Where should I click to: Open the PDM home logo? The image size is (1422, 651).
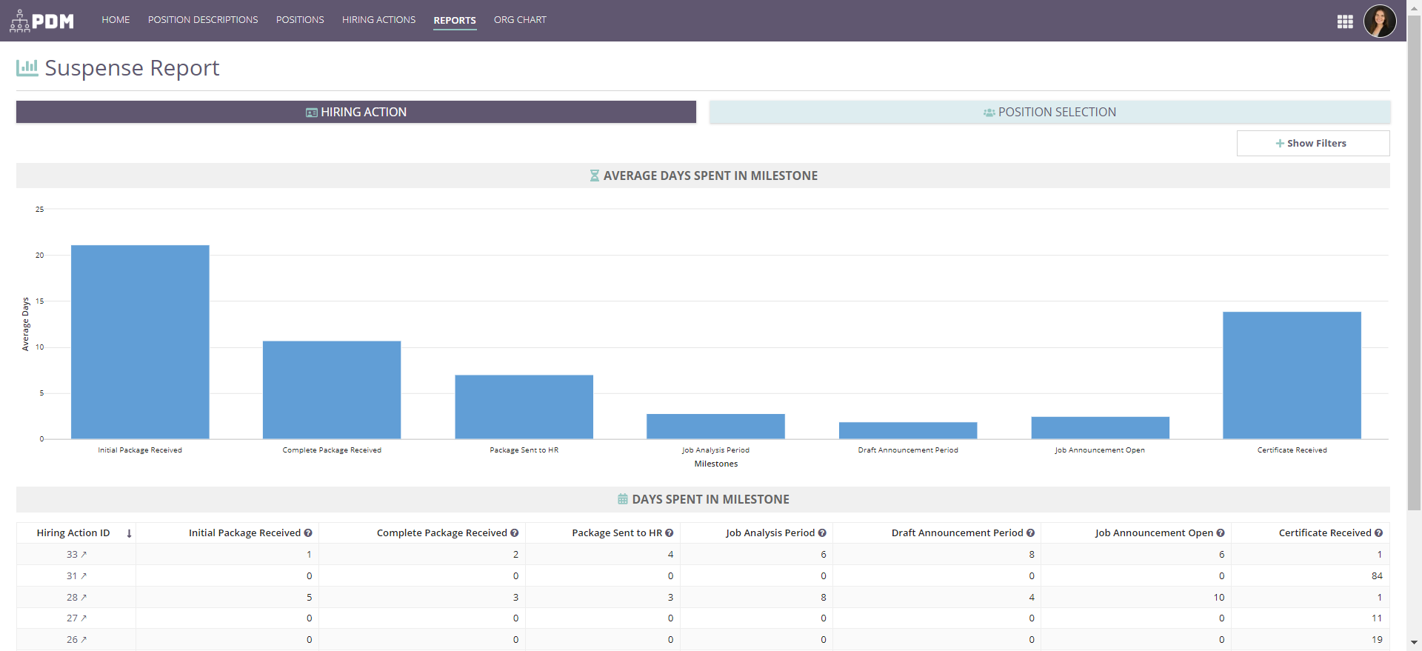pos(41,21)
